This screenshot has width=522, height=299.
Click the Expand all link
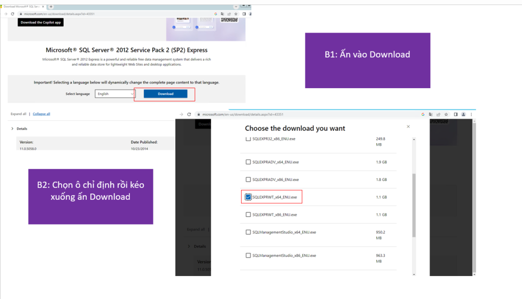click(18, 114)
